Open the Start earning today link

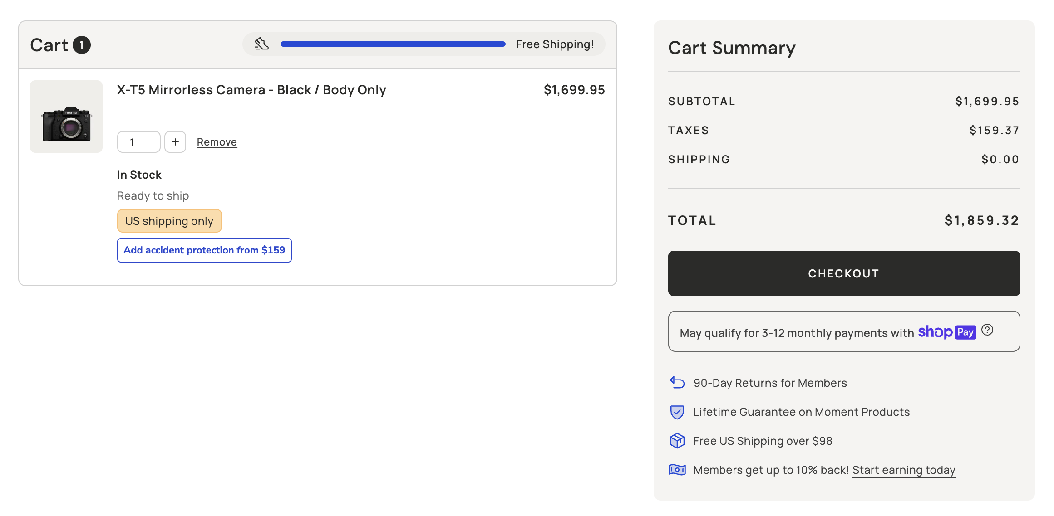(x=903, y=470)
